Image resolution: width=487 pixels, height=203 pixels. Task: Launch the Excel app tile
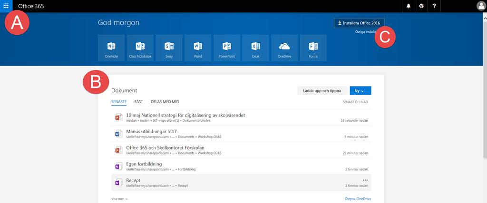coord(255,48)
